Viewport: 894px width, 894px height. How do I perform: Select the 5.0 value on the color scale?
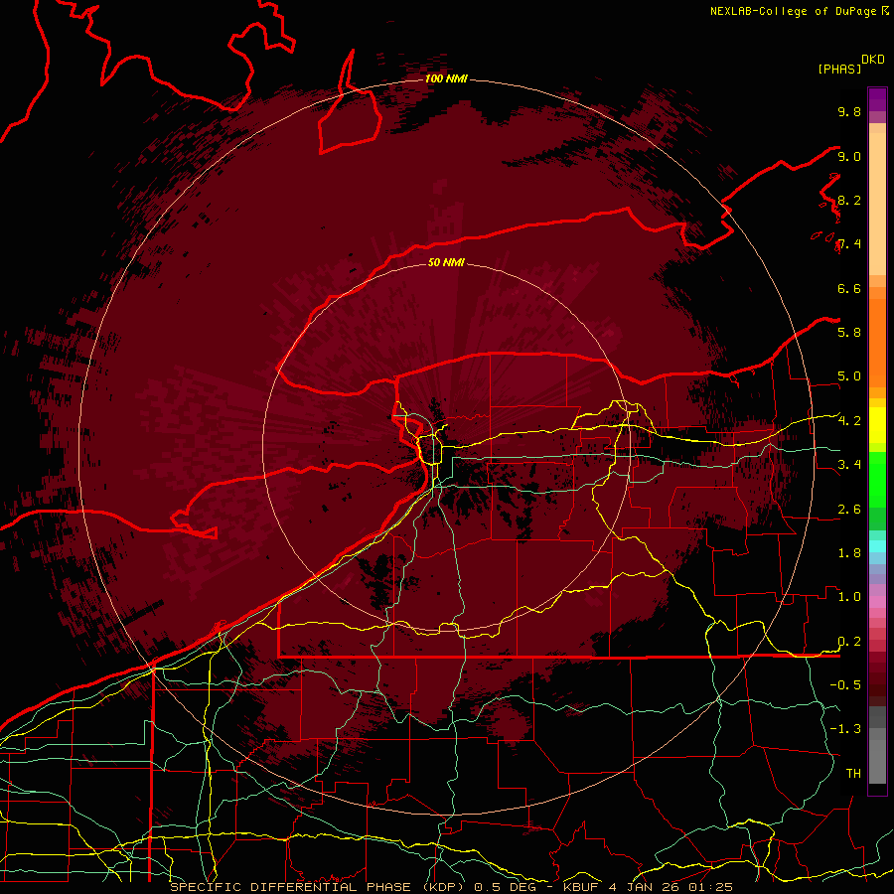849,376
